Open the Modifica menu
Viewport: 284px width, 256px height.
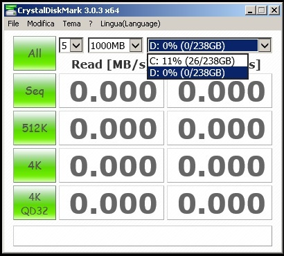[41, 24]
